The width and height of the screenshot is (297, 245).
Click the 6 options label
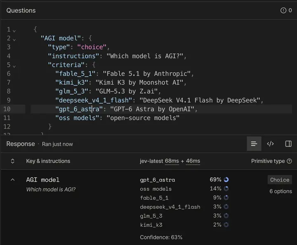coord(281,191)
